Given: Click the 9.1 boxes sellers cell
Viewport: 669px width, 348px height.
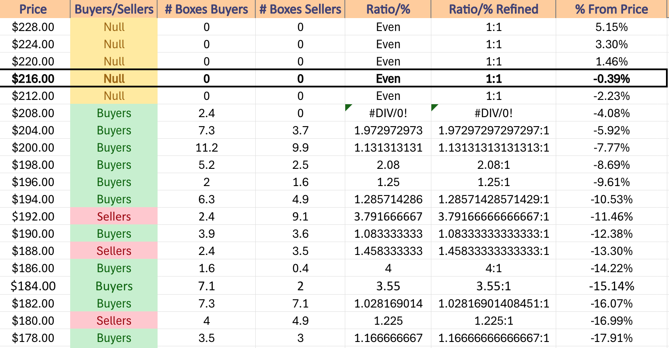Looking at the screenshot, I should pos(300,217).
